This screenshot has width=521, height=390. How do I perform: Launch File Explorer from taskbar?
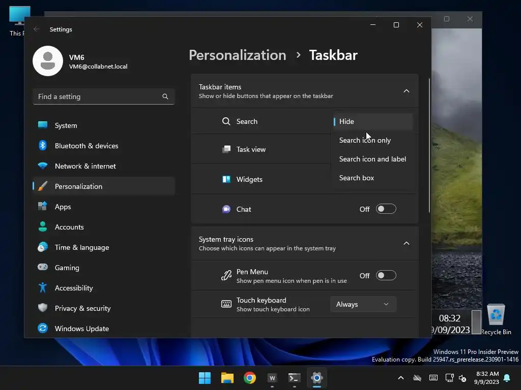tap(227, 378)
